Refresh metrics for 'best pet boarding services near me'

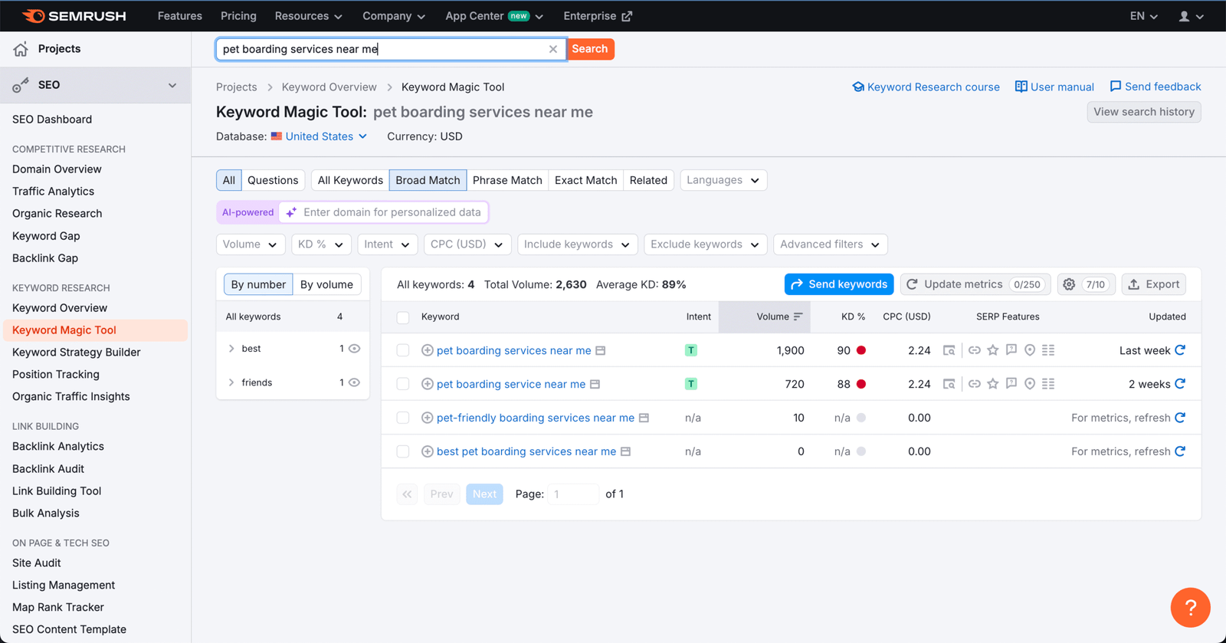click(1180, 451)
